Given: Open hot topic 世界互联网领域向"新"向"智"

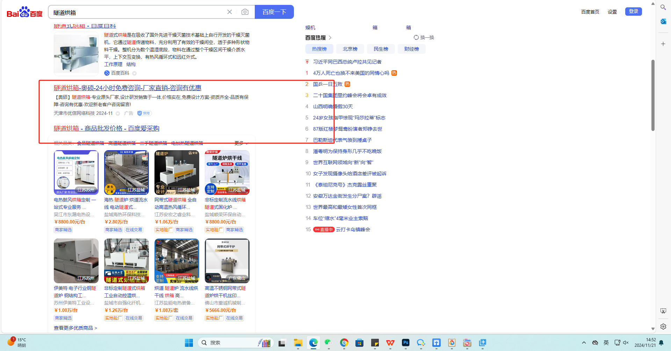Looking at the screenshot, I should [343, 162].
